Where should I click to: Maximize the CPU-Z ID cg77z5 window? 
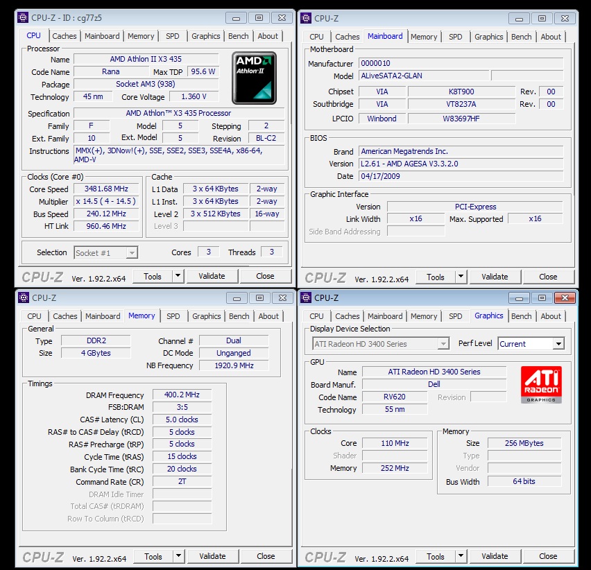point(259,18)
